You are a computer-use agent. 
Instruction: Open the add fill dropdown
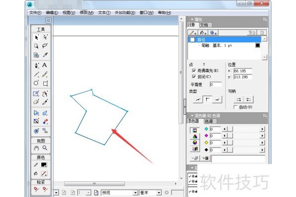coord(203,33)
